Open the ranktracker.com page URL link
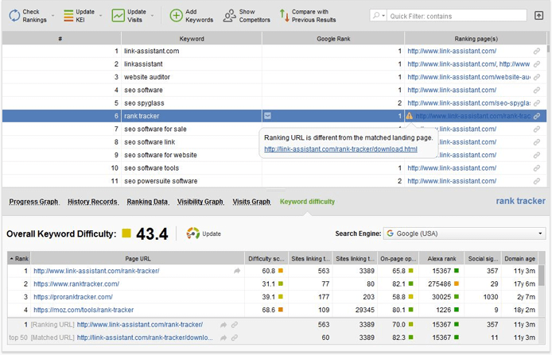This screenshot has height=355, width=552. pos(76,284)
